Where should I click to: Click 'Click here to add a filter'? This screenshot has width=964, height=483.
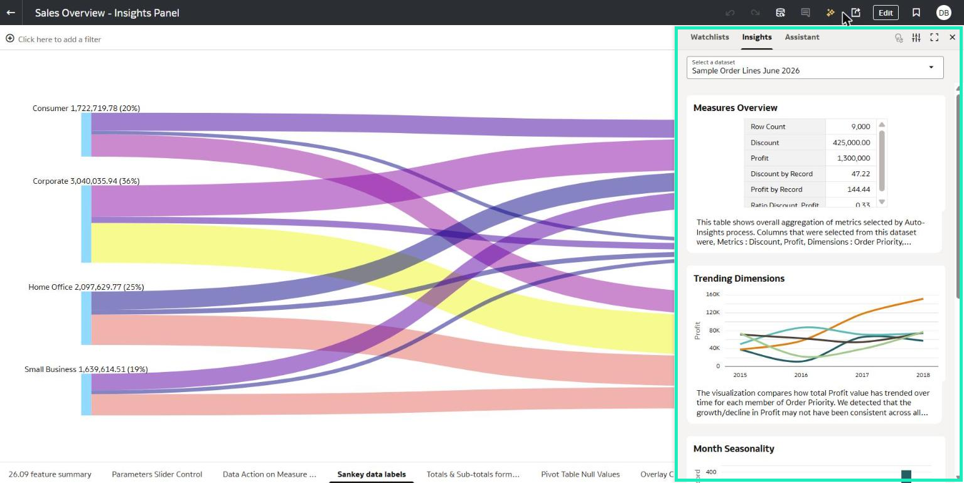60,39
